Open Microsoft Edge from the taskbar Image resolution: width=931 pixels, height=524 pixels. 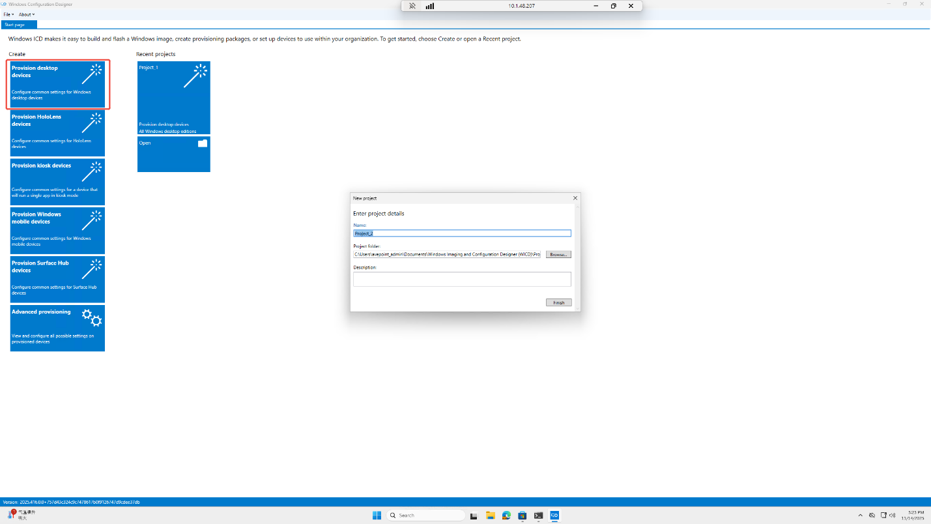click(x=506, y=516)
